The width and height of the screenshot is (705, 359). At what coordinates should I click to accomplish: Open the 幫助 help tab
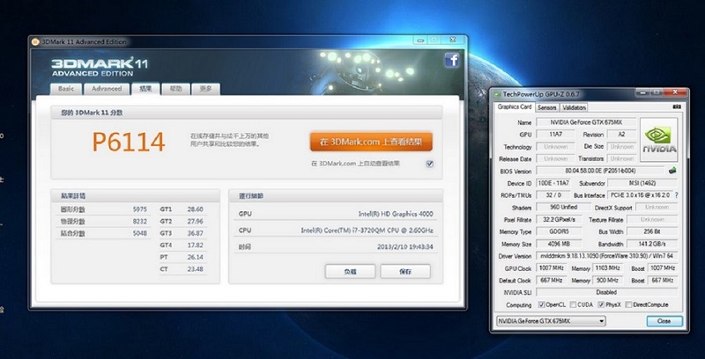tap(175, 89)
